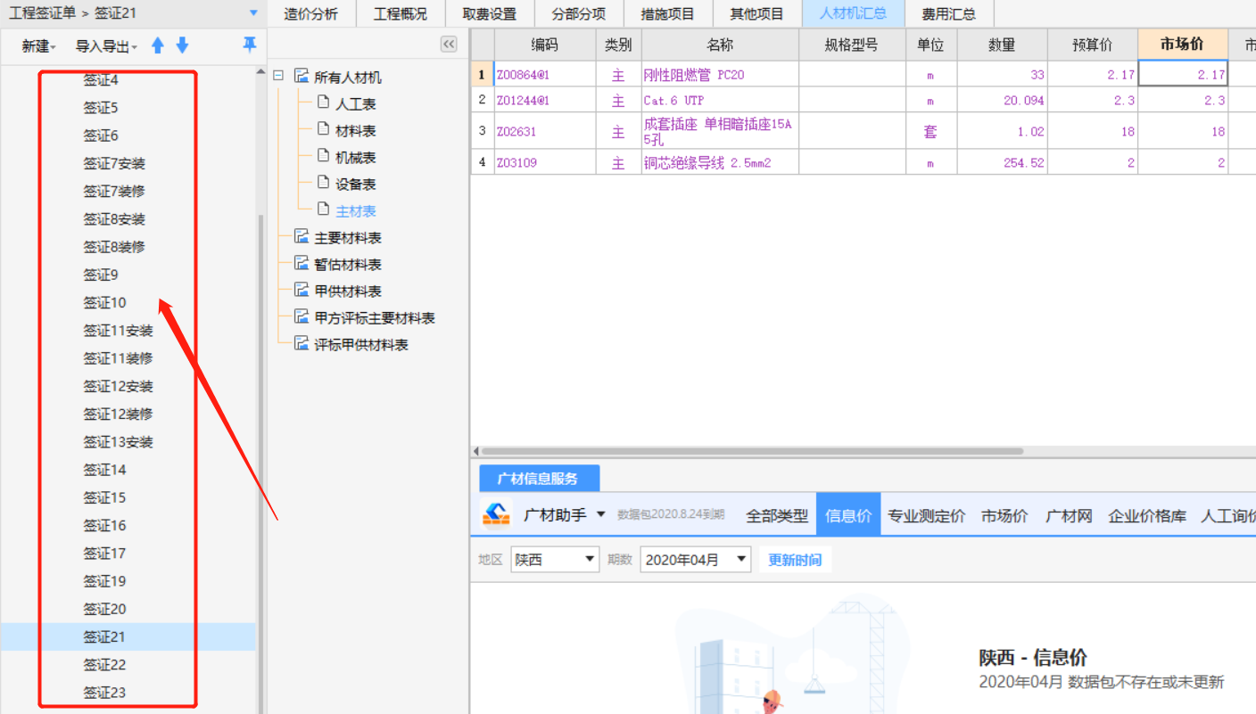1256x714 pixels.
Task: Click the 所有人材机 folder icon
Action: pos(302,77)
